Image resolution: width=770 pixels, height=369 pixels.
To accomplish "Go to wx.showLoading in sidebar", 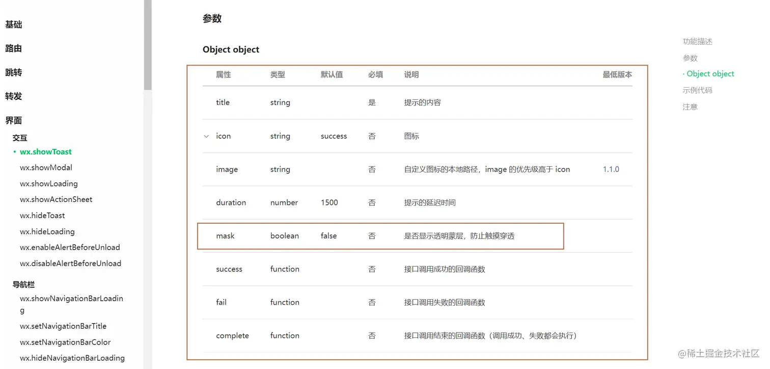I will pos(49,183).
